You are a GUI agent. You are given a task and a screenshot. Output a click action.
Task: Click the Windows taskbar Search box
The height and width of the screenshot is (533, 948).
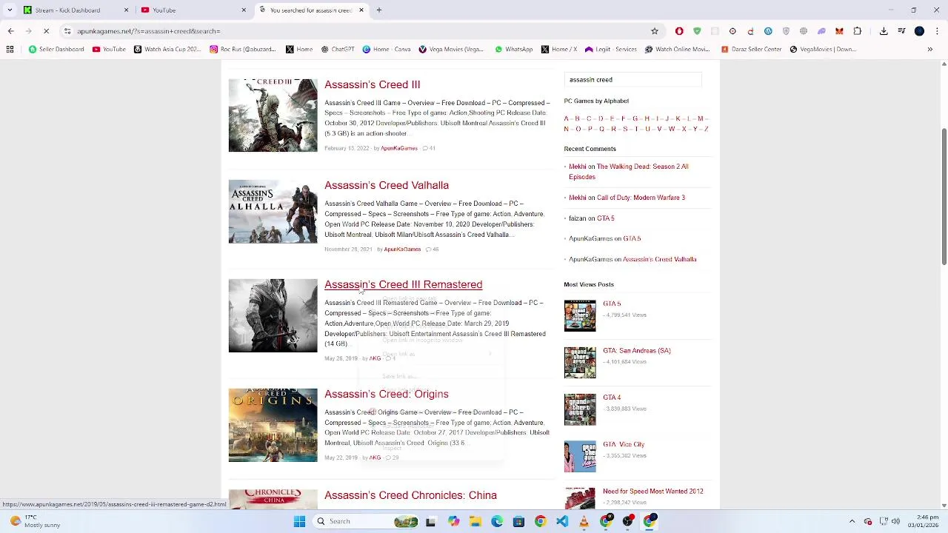point(365,522)
